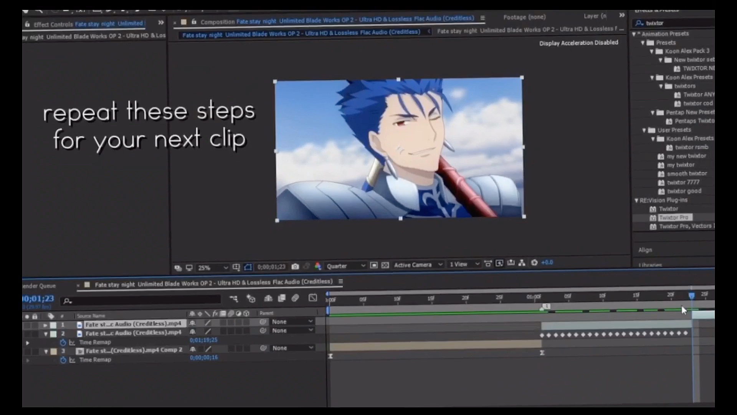Open the Composition Mini-Flowchart icon
Image resolution: width=737 pixels, height=415 pixels.
(x=234, y=299)
